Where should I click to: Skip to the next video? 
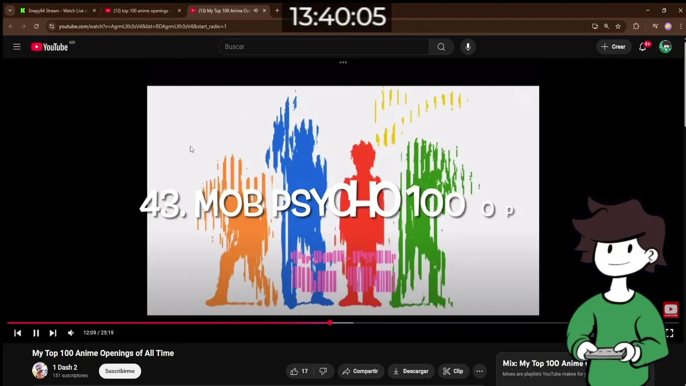click(53, 333)
